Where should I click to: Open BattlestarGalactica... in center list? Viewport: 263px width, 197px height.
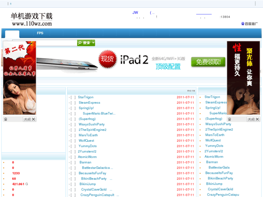click(x=97, y=168)
